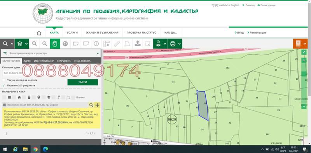Toggle the pan hand tool
This screenshot has height=153, width=311.
pos(55,44)
